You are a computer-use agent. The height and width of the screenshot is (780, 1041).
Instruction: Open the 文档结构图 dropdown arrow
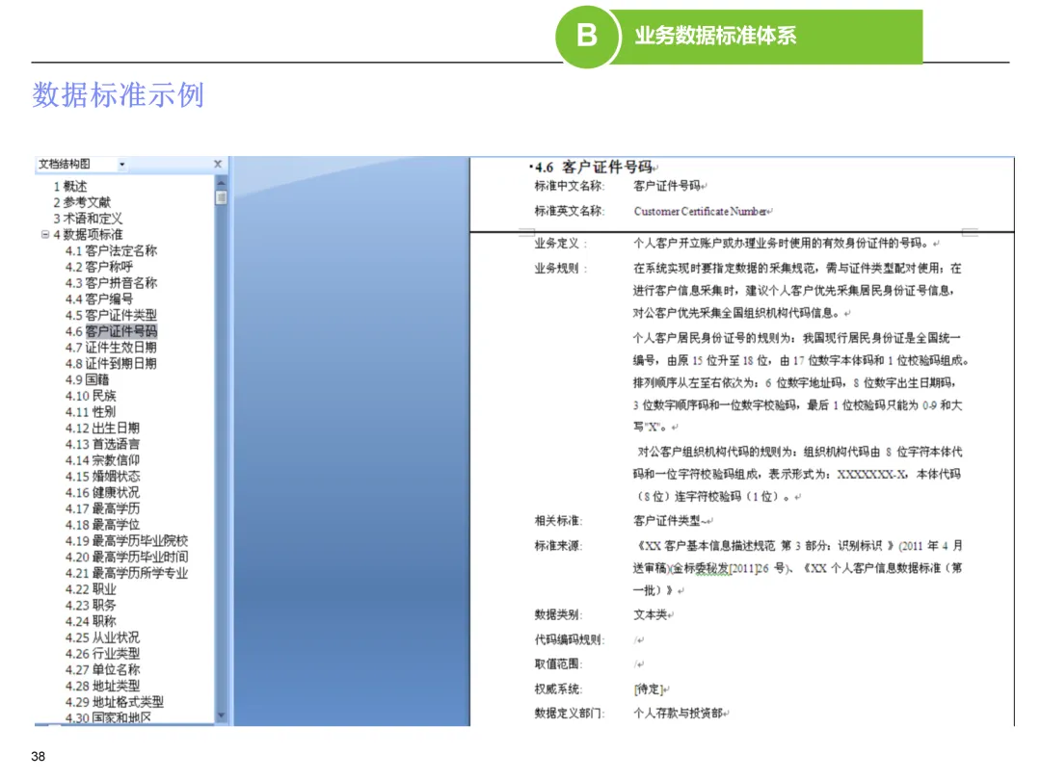pos(122,165)
